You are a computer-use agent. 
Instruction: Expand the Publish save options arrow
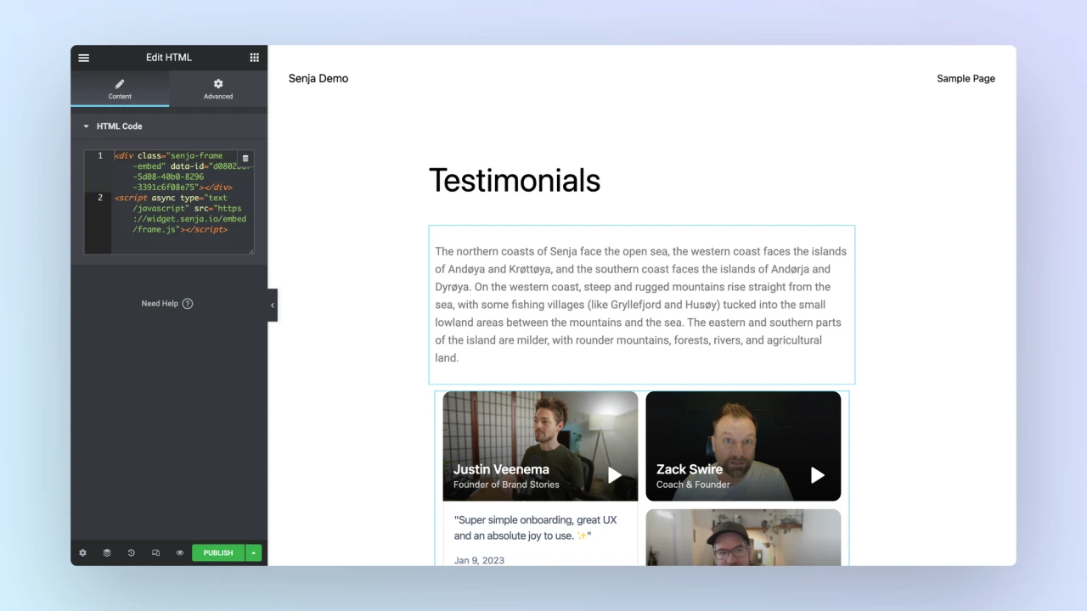[253, 552]
